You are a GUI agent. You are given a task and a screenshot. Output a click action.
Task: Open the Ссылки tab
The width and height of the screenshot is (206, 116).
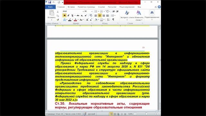pyautogui.click(x=101, y=7)
